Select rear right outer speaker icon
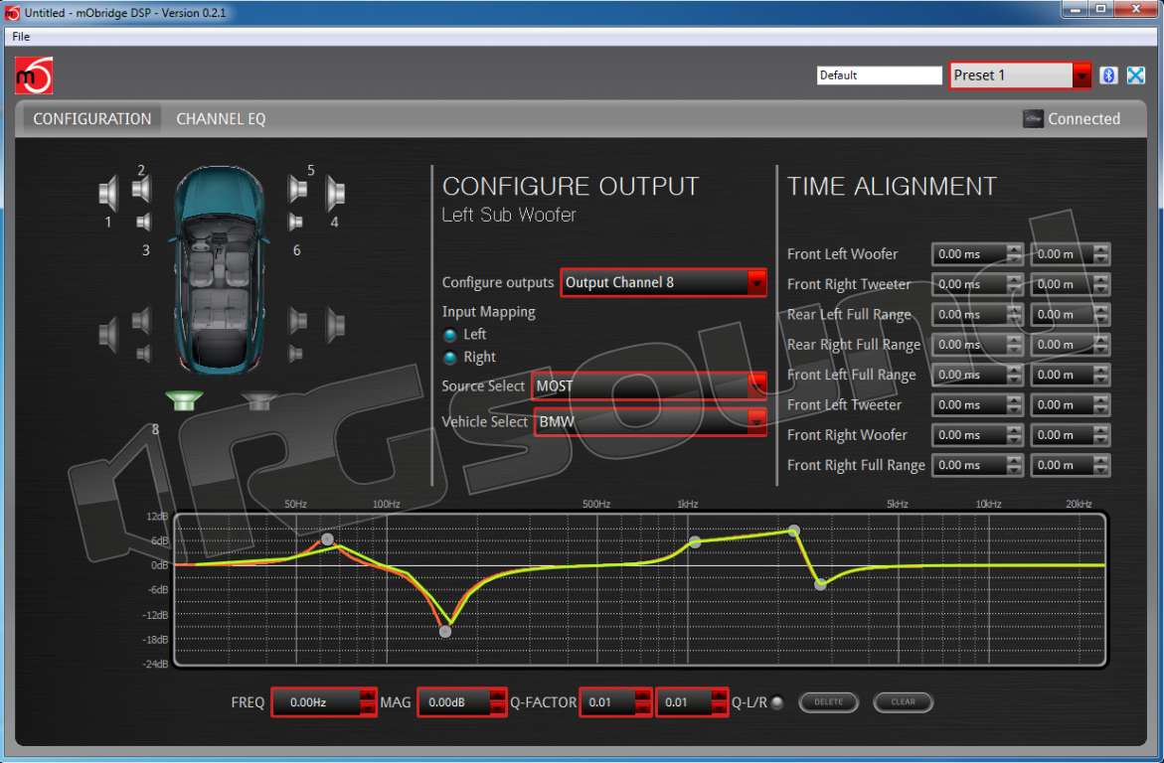Image resolution: width=1164 pixels, height=763 pixels. (336, 325)
